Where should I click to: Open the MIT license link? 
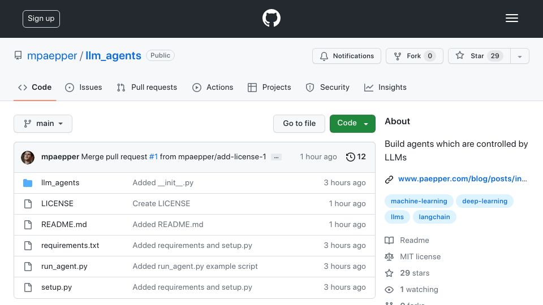pos(420,256)
